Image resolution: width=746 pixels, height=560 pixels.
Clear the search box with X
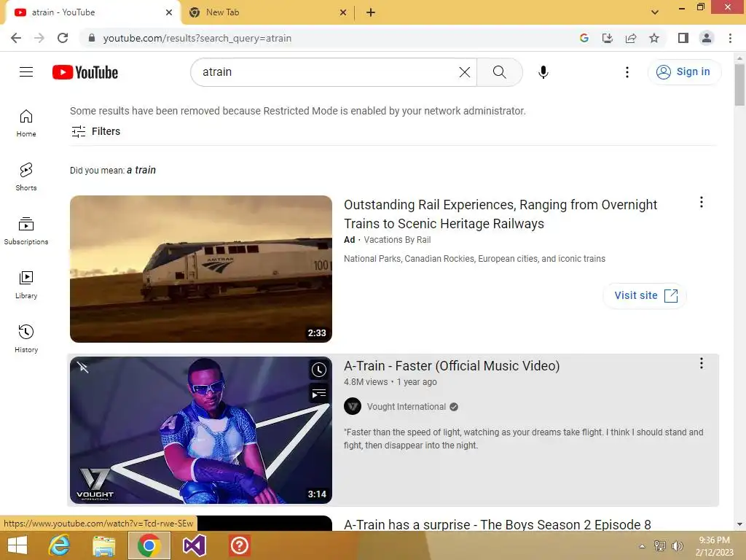(464, 72)
